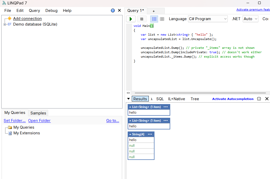This screenshot has width=270, height=179.
Task: Click the editor scroll left/right arrows
Action: (128, 93)
